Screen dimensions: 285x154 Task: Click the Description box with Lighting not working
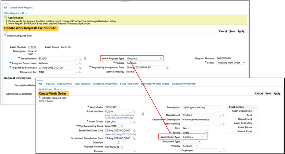click(x=201, y=109)
